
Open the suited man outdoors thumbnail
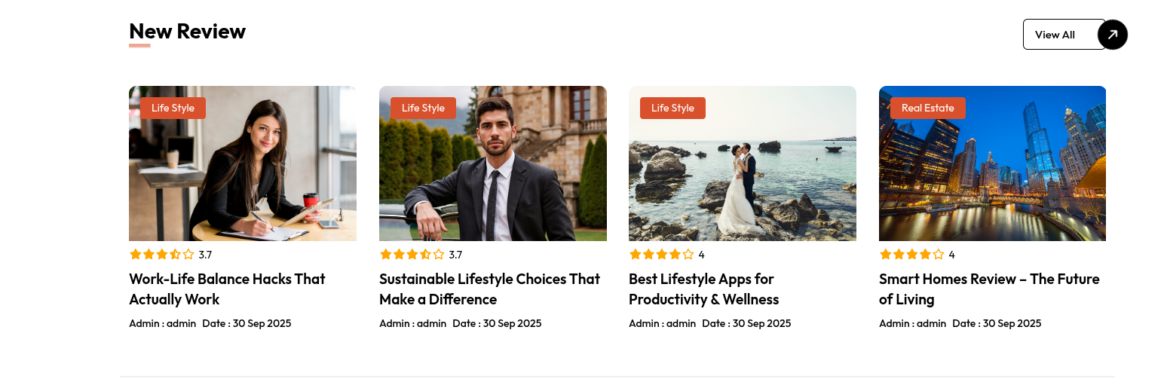(x=492, y=173)
